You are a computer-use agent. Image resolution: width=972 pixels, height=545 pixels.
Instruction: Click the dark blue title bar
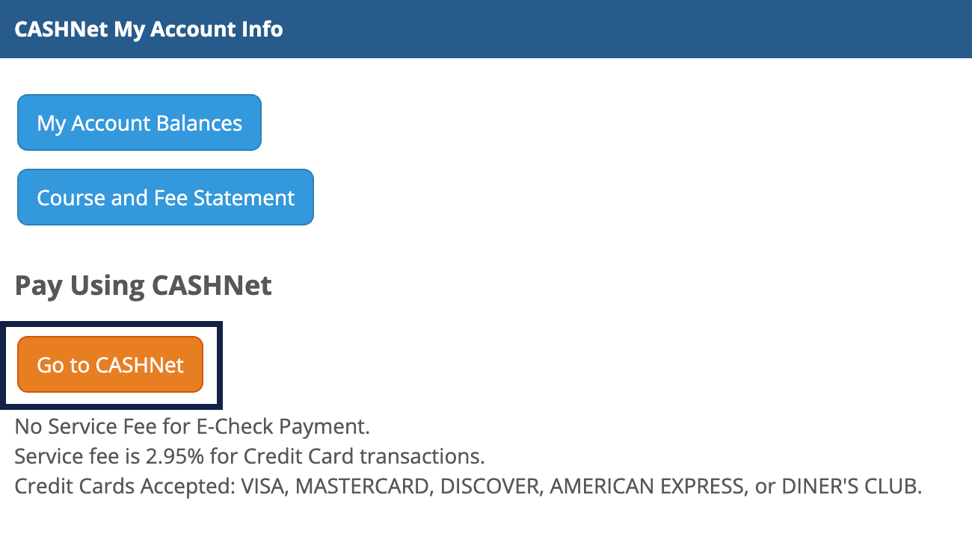[486, 29]
